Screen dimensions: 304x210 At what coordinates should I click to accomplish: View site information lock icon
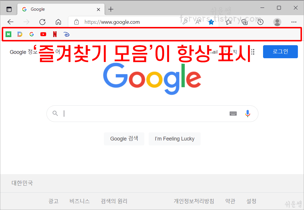tap(77, 22)
